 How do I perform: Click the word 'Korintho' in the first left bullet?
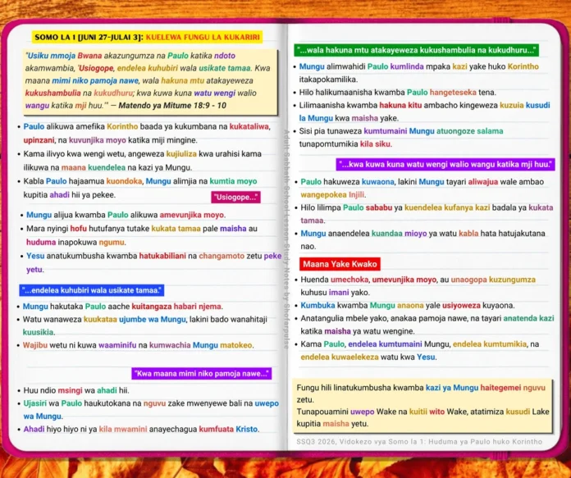tap(122, 127)
